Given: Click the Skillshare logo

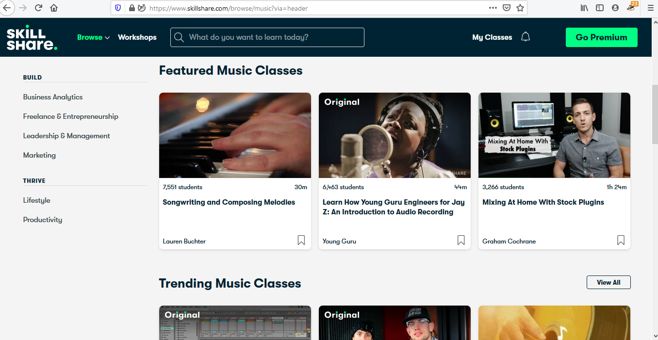Looking at the screenshot, I should (32, 37).
